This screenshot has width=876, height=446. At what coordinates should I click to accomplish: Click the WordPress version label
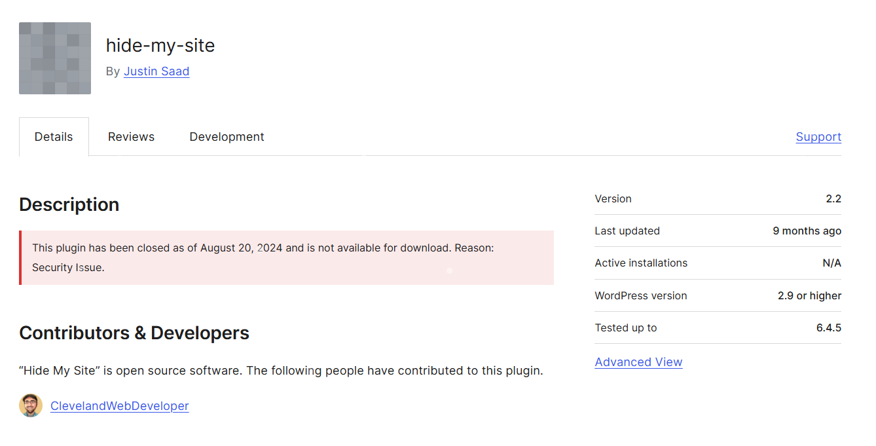(x=641, y=295)
